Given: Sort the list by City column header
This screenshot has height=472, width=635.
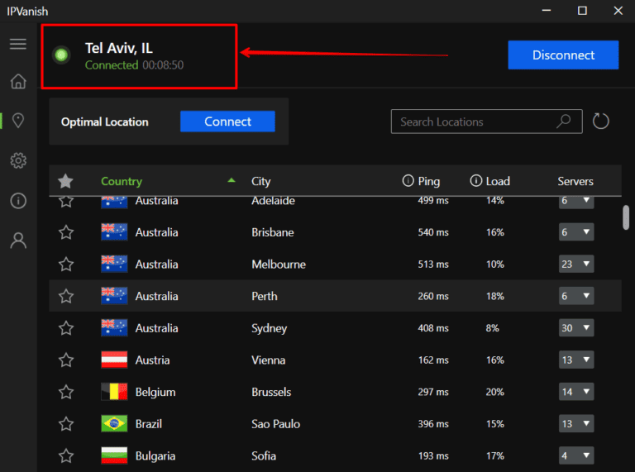Looking at the screenshot, I should 261,181.
